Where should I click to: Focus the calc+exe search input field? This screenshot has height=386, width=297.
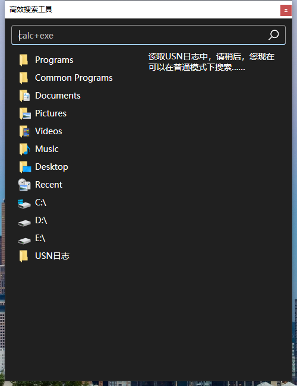pos(148,35)
